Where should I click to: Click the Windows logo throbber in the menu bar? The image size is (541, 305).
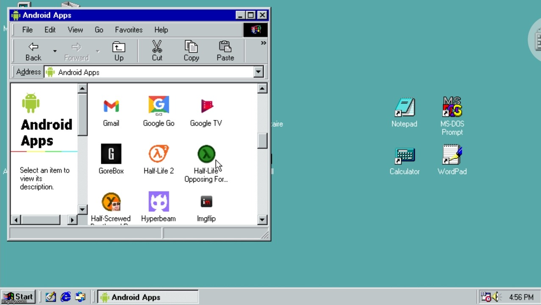[255, 30]
